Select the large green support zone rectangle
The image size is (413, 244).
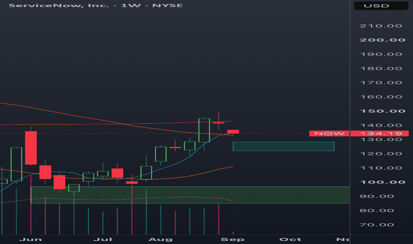pyautogui.click(x=190, y=195)
